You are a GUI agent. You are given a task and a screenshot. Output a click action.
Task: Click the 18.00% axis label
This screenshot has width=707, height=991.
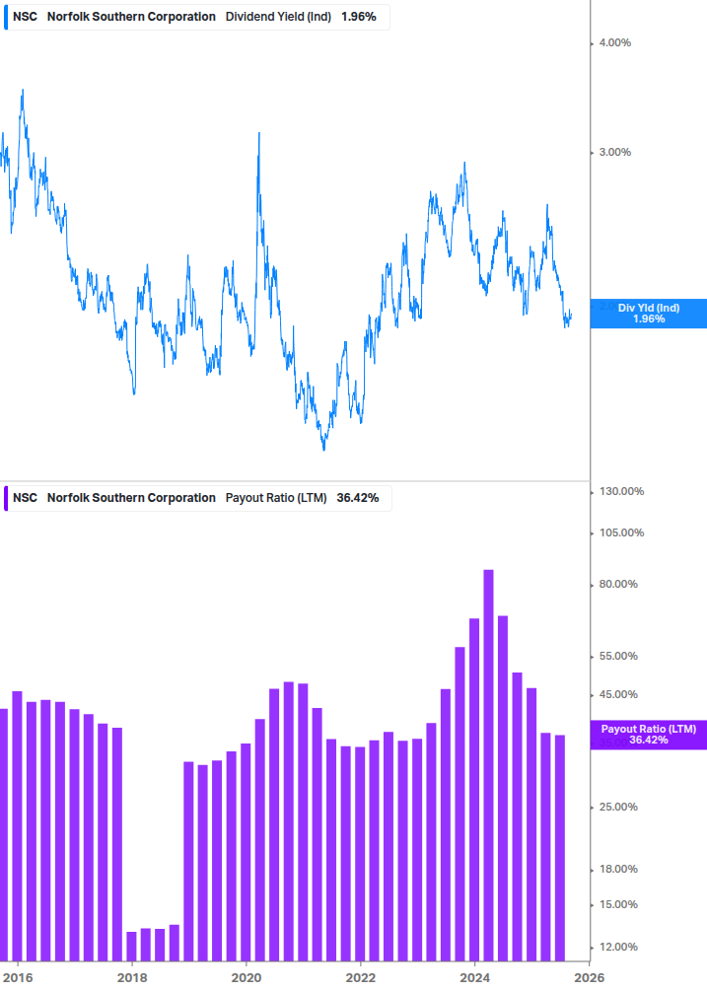(x=618, y=869)
